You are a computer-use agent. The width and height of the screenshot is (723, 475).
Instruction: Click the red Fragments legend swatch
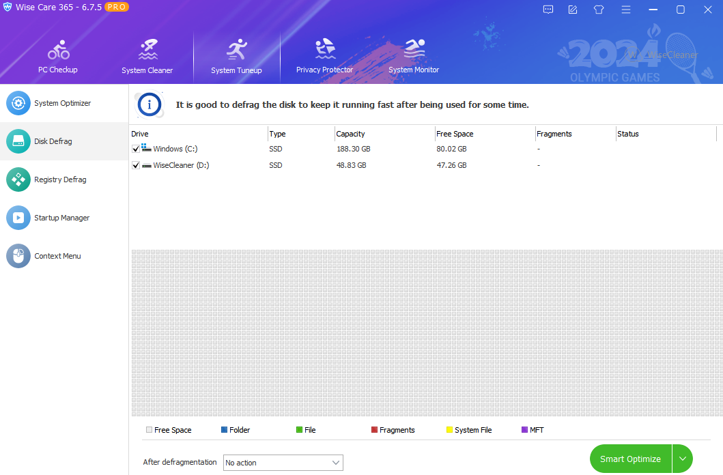click(x=374, y=430)
